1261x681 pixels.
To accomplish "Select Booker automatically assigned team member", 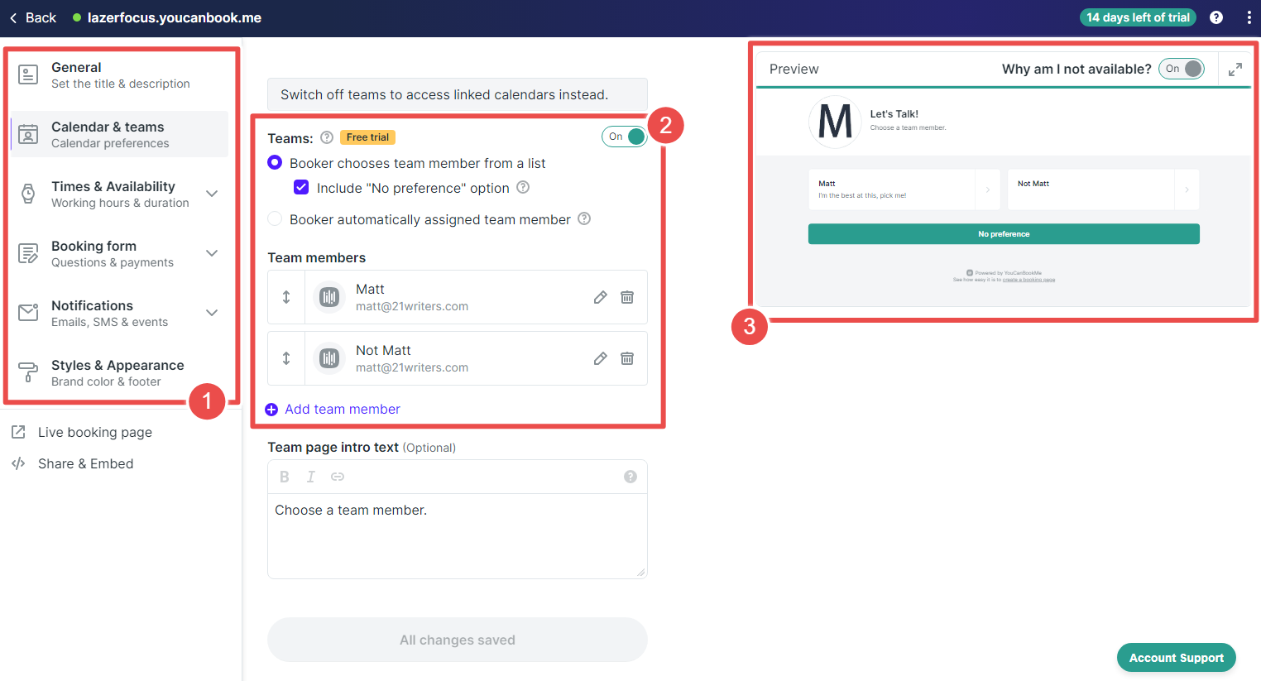I will (275, 219).
